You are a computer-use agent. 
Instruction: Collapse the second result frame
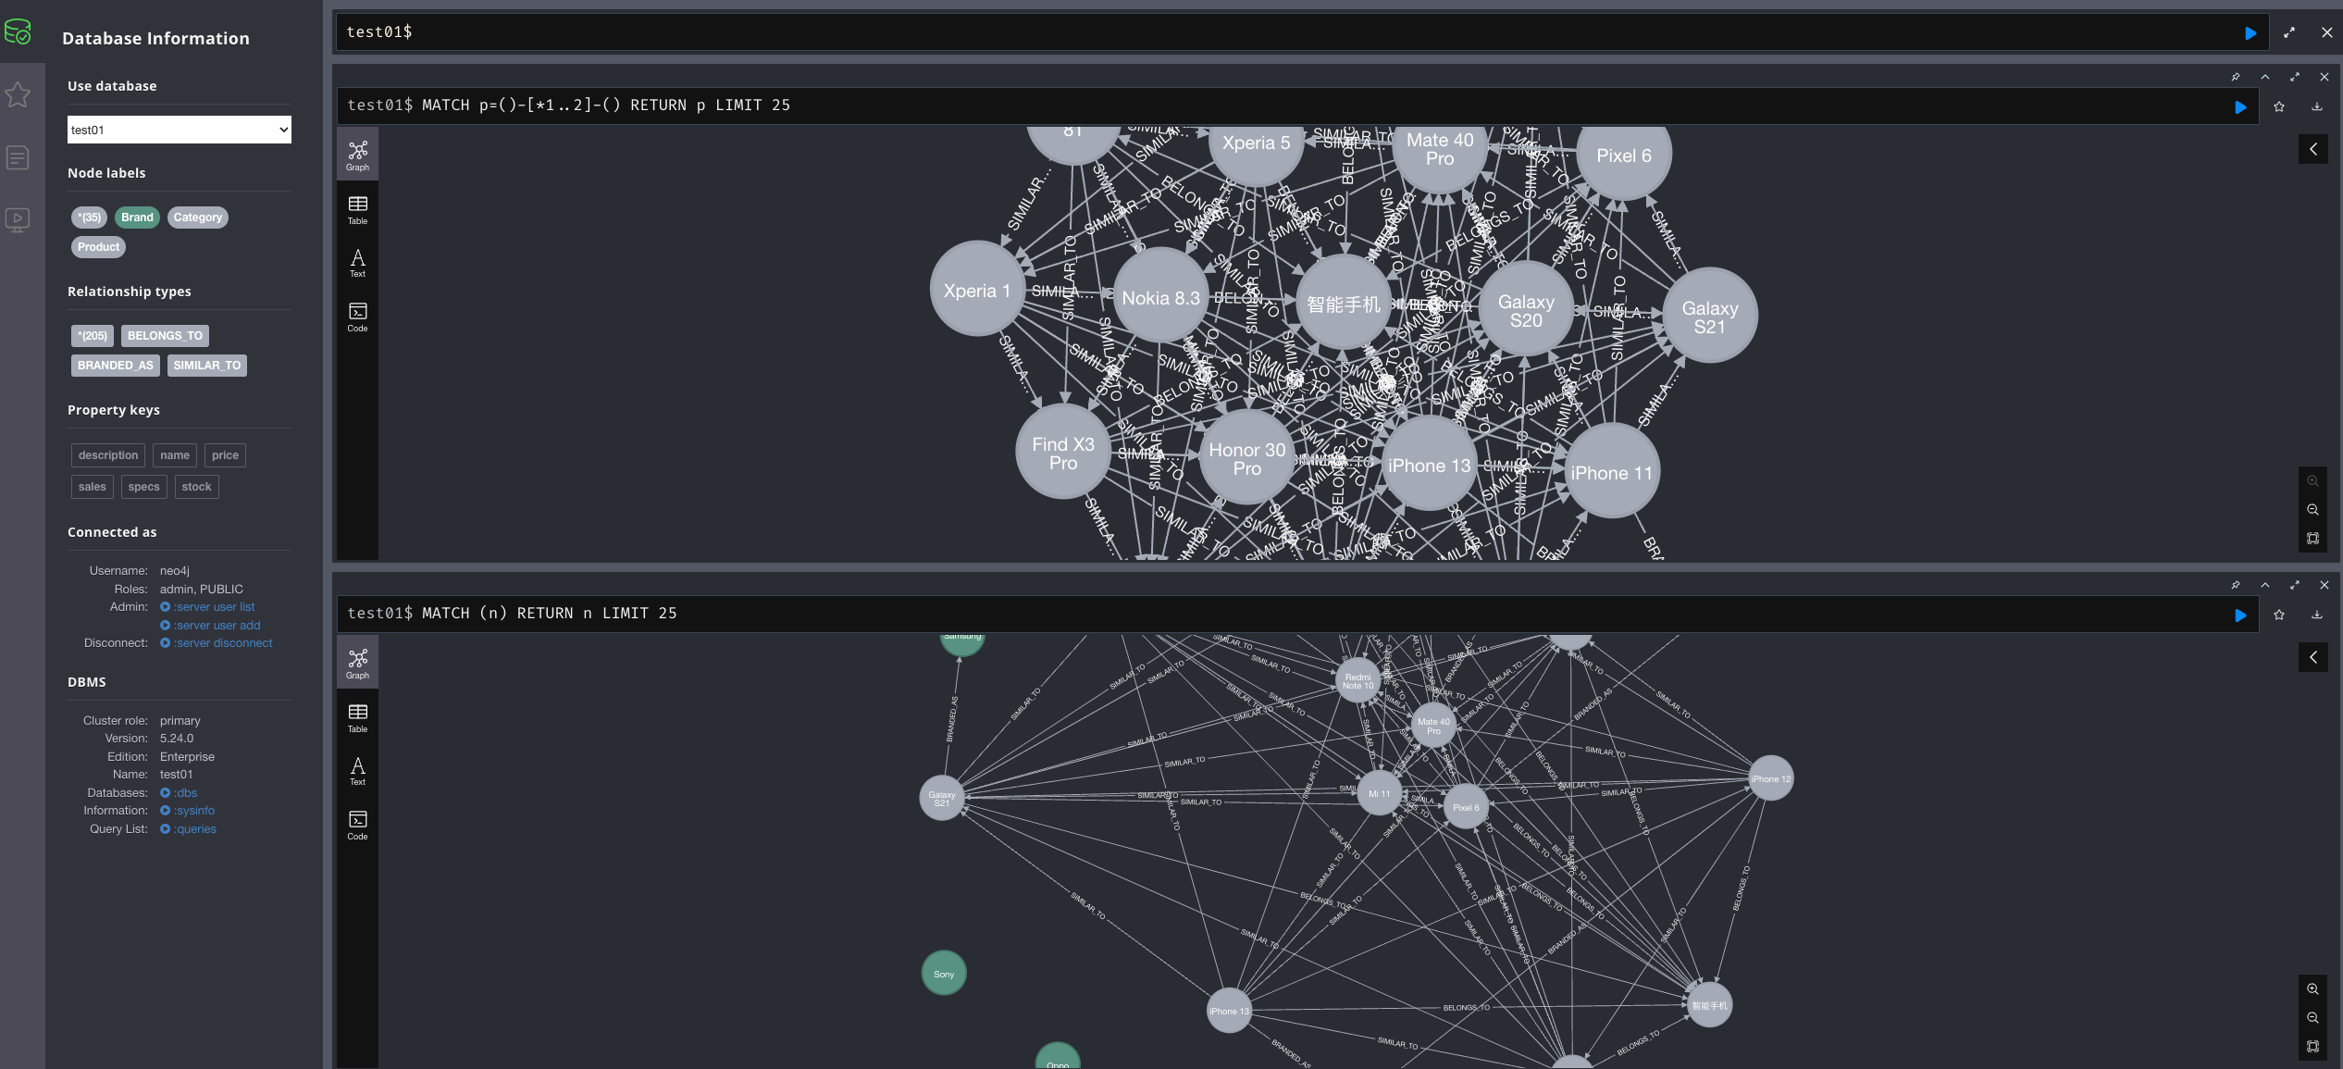(2265, 585)
